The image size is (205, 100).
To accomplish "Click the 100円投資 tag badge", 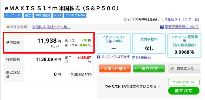I will 43,15.
